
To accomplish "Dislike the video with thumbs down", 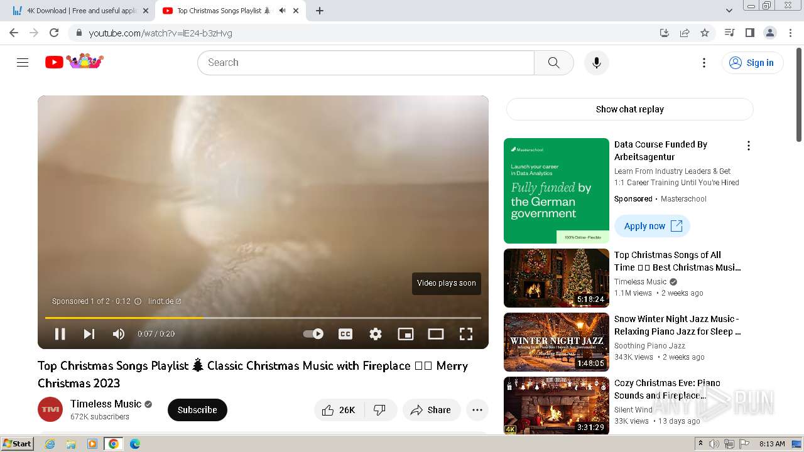I will pos(381,410).
